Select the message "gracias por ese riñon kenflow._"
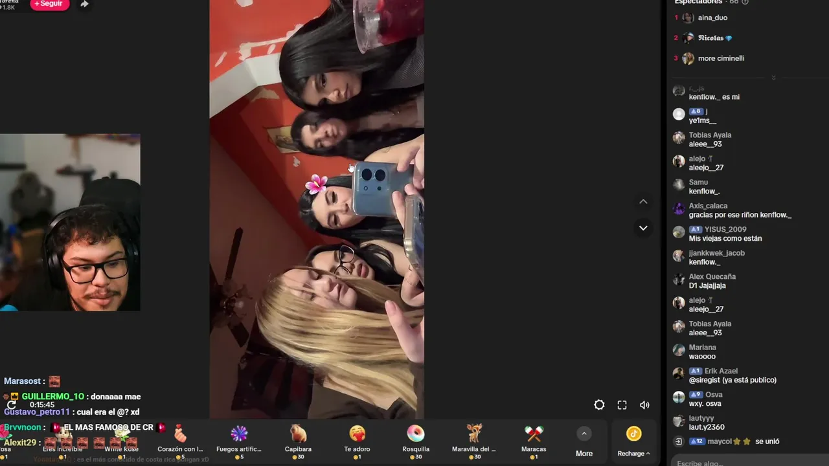The height and width of the screenshot is (466, 829). [740, 215]
